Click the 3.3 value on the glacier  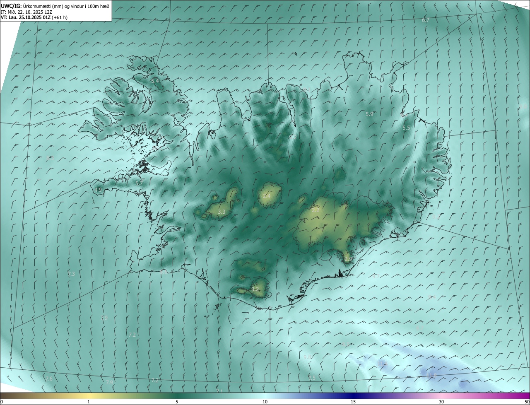[x=222, y=212]
